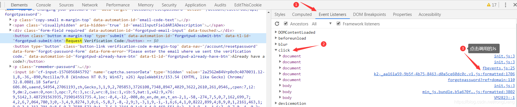Expand the body listener with VM2823:-1
This screenshot has height=107, width=517.
click(x=280, y=98)
